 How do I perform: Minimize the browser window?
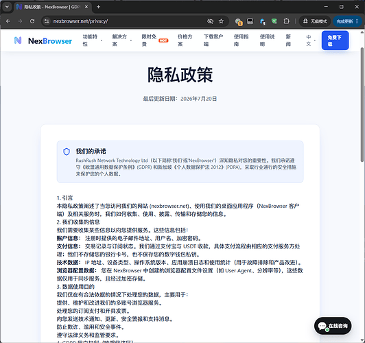[326, 7]
